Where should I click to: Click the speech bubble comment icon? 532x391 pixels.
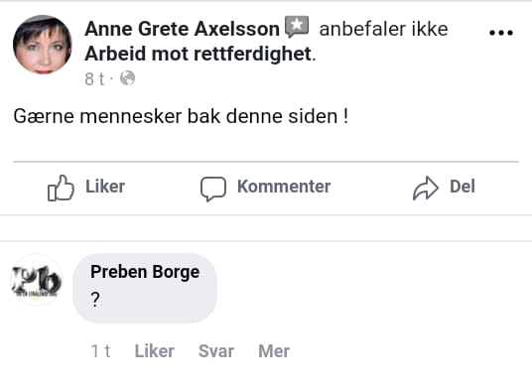point(213,189)
